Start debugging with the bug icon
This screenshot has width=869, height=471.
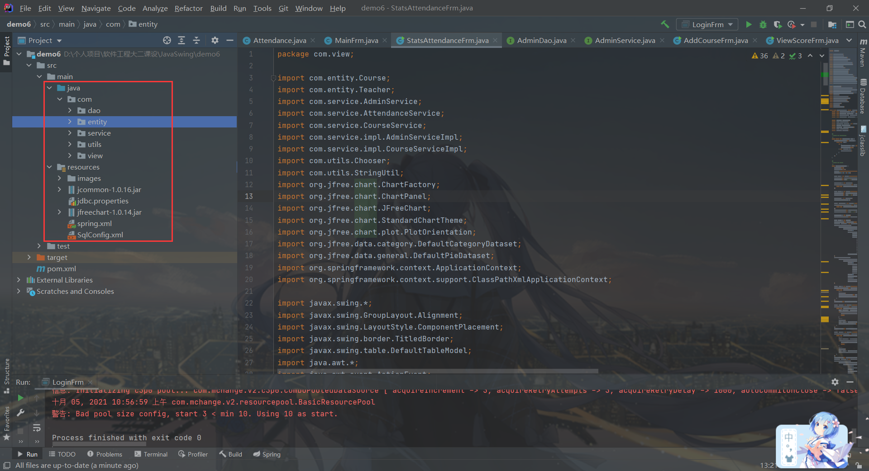coord(763,24)
